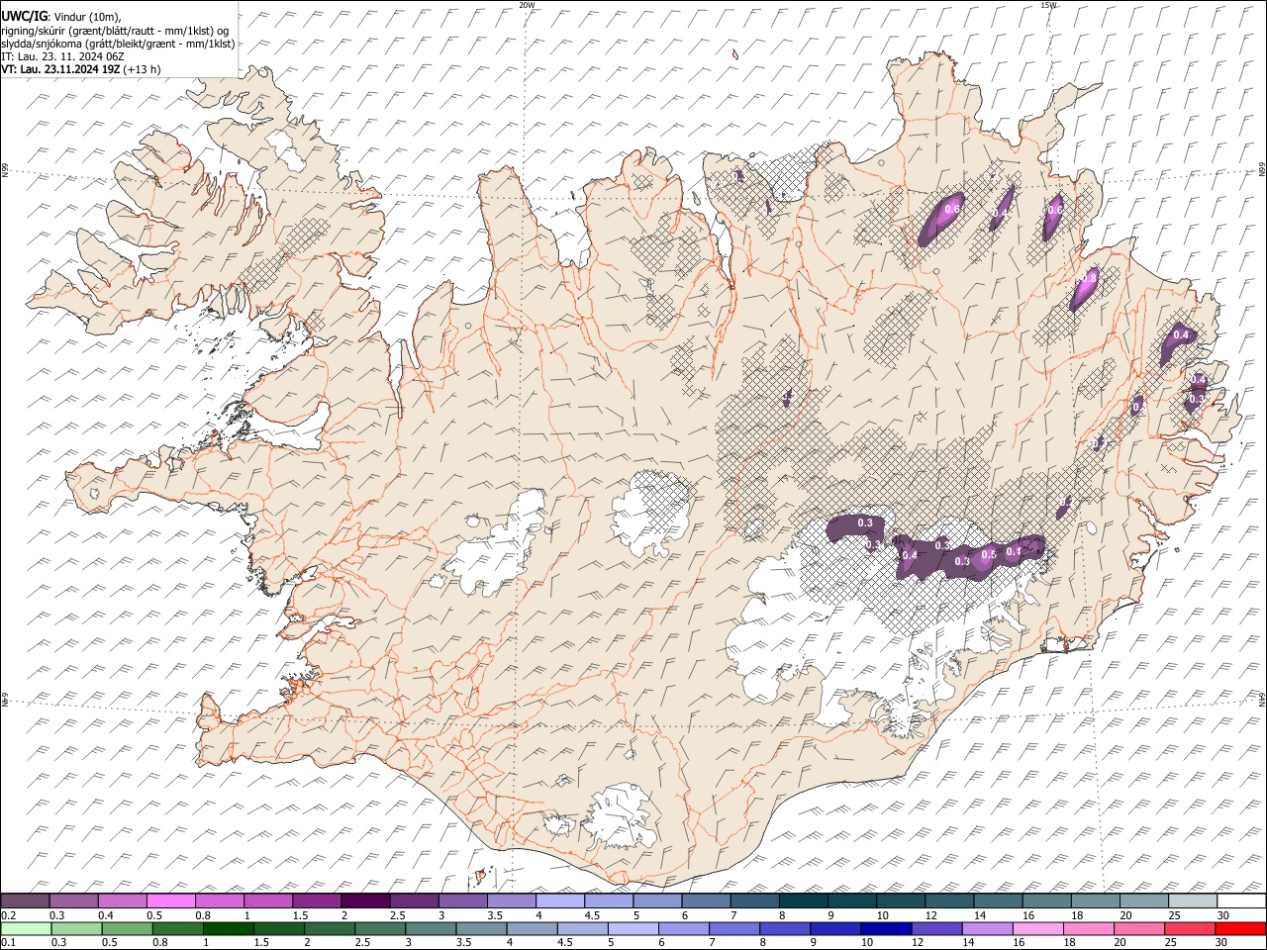1267x950 pixels.
Task: Click the '0.5' snowfall value on the map
Action: (988, 555)
